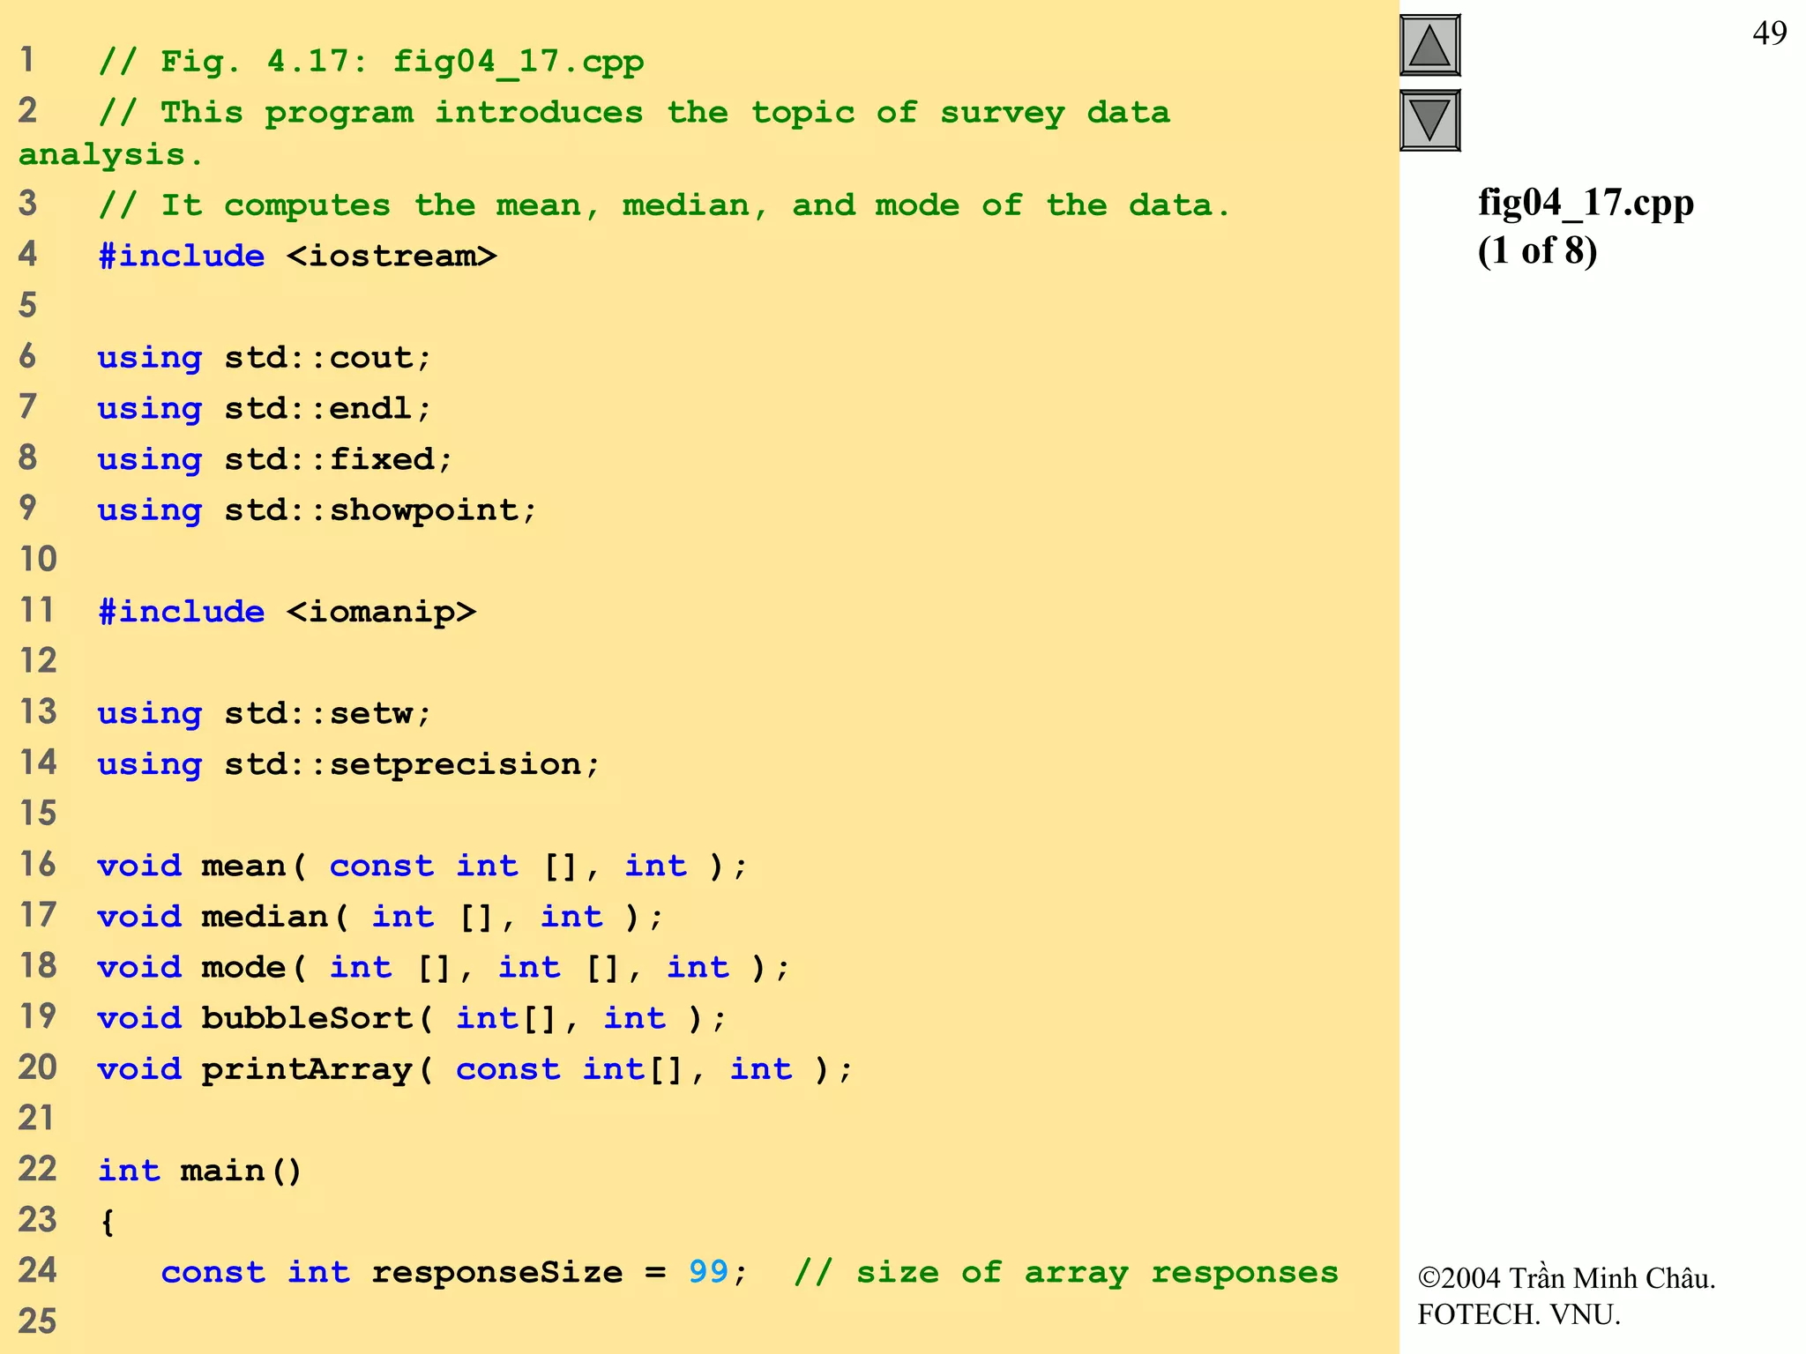Click the copyright '©2004 Trần Minh Châu.' text
The height and width of the screenshot is (1354, 1806).
tap(1566, 1277)
